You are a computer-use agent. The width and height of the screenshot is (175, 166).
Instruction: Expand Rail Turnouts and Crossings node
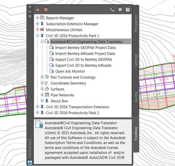point(42,77)
